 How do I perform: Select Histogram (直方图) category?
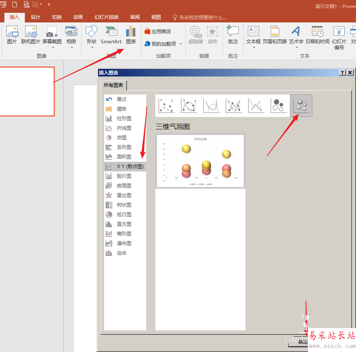pyautogui.click(x=125, y=224)
